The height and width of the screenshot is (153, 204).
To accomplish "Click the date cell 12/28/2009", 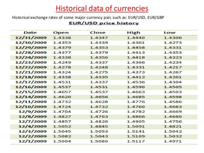I will click(31, 53).
